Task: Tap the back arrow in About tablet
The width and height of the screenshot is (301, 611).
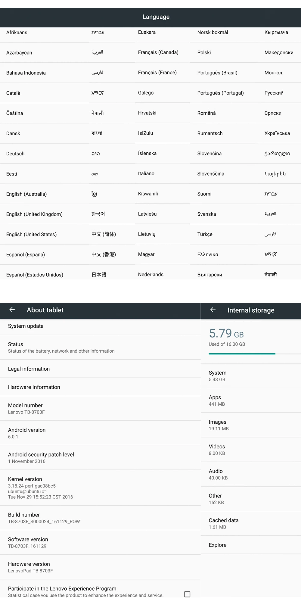Action: click(12, 310)
